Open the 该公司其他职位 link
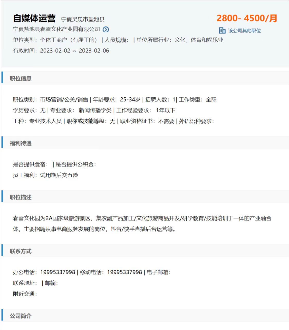The image size is (289, 330). click(x=244, y=31)
